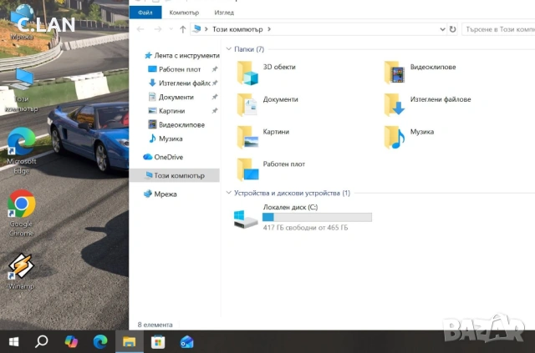Select the Google Chrome desktop icon
Viewport: 535px width, 353px height.
[21, 209]
